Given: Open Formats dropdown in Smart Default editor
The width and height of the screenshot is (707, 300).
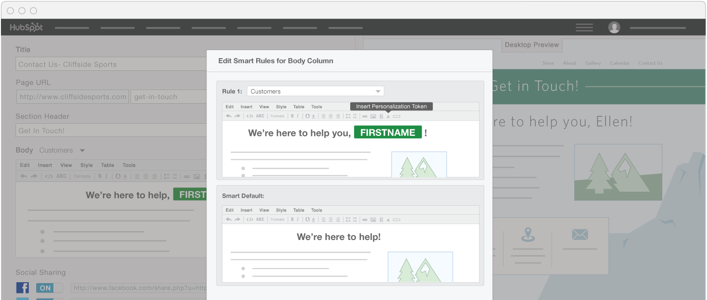Looking at the screenshot, I should tap(277, 219).
